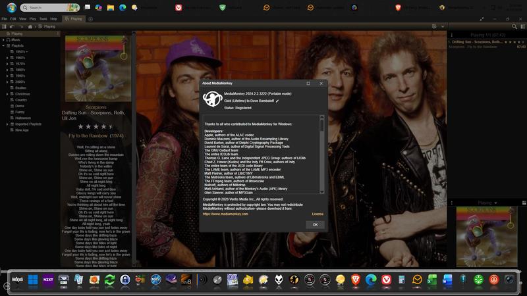Click the scroll-down arrow in the credits box
This screenshot has height=296, width=527.
click(322, 191)
